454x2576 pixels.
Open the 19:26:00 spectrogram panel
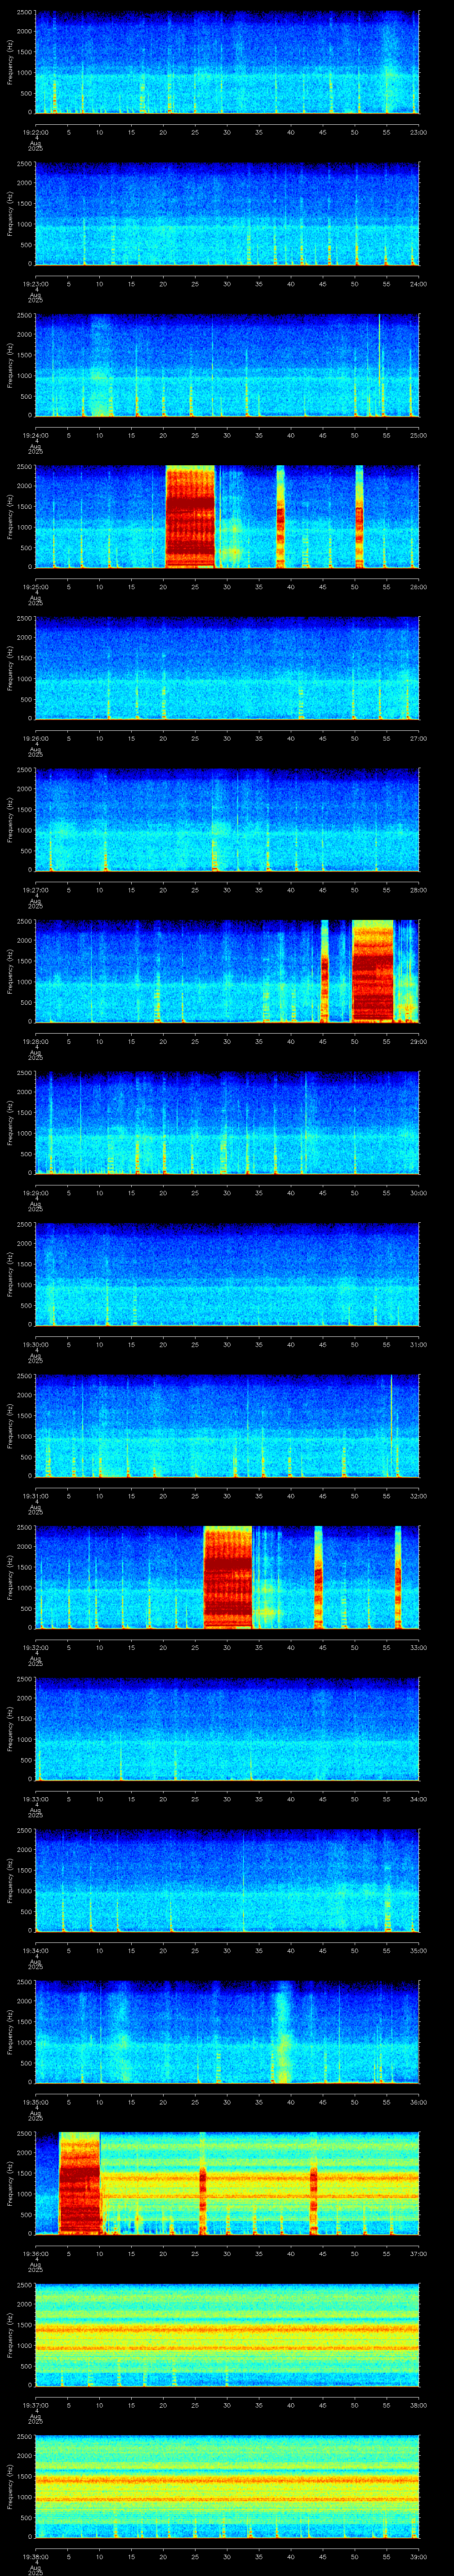(227, 668)
